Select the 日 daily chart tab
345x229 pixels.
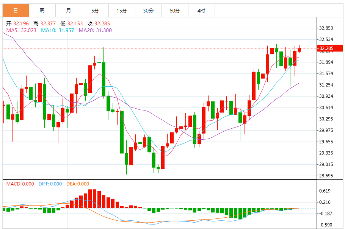coord(16,11)
